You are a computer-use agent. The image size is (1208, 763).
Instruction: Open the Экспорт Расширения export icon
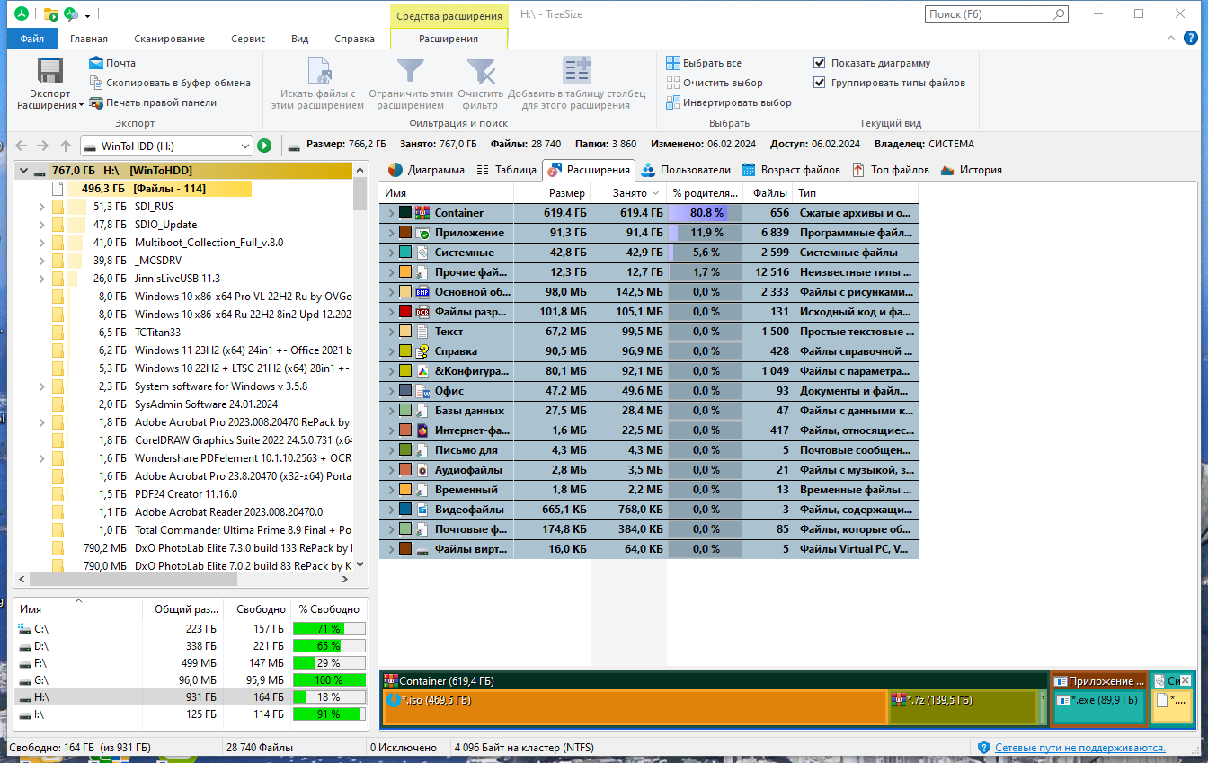(49, 72)
